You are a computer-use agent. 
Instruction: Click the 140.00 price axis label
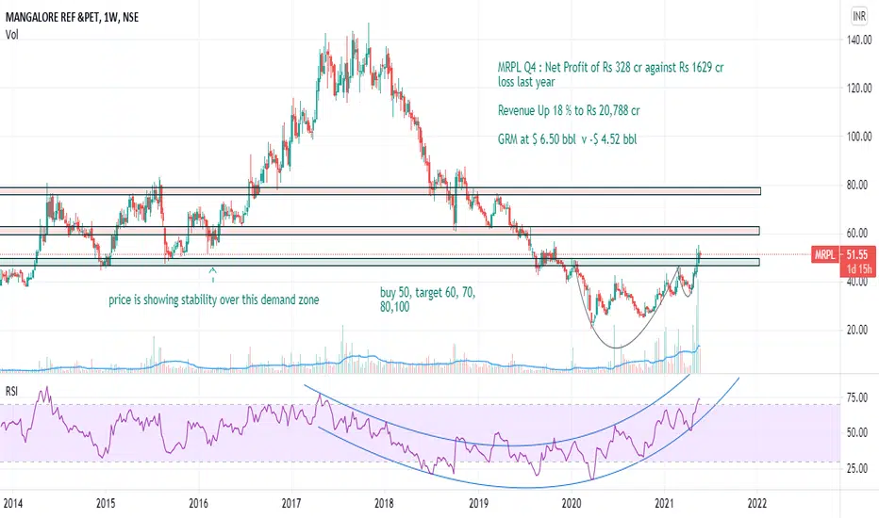[859, 40]
